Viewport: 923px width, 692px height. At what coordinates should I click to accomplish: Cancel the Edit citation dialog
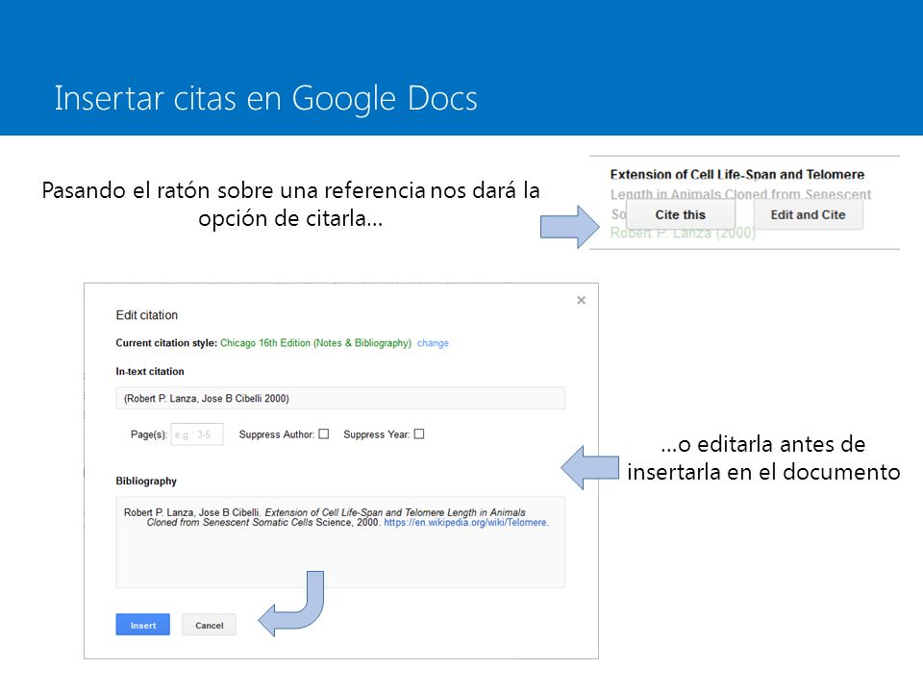(209, 625)
